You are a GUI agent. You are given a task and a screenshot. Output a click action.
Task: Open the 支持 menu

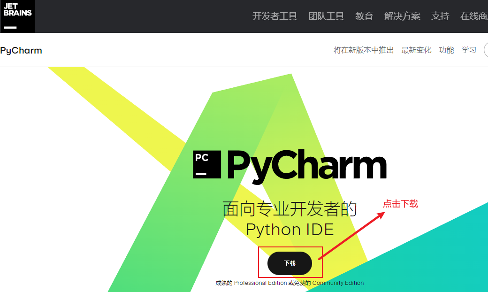coord(440,16)
